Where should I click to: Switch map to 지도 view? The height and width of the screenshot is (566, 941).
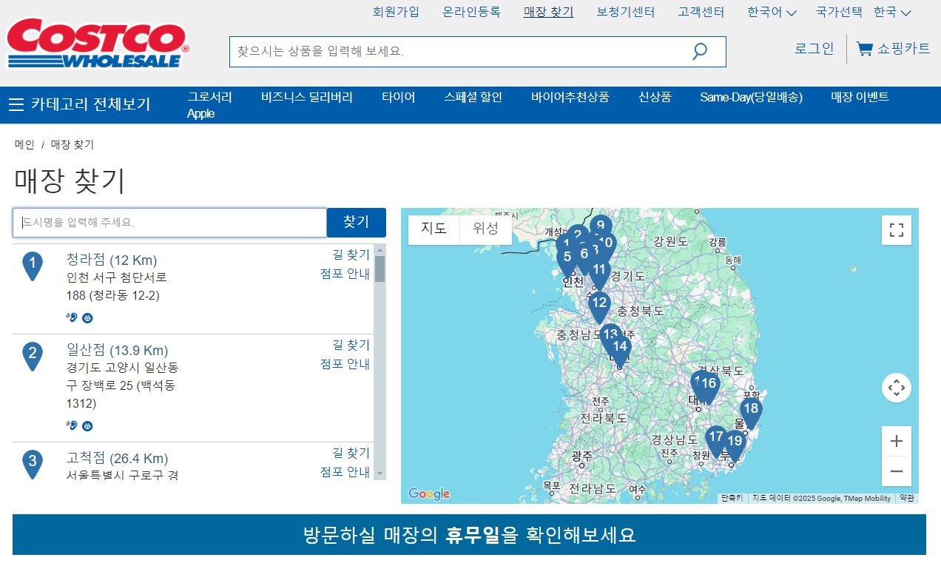point(434,229)
